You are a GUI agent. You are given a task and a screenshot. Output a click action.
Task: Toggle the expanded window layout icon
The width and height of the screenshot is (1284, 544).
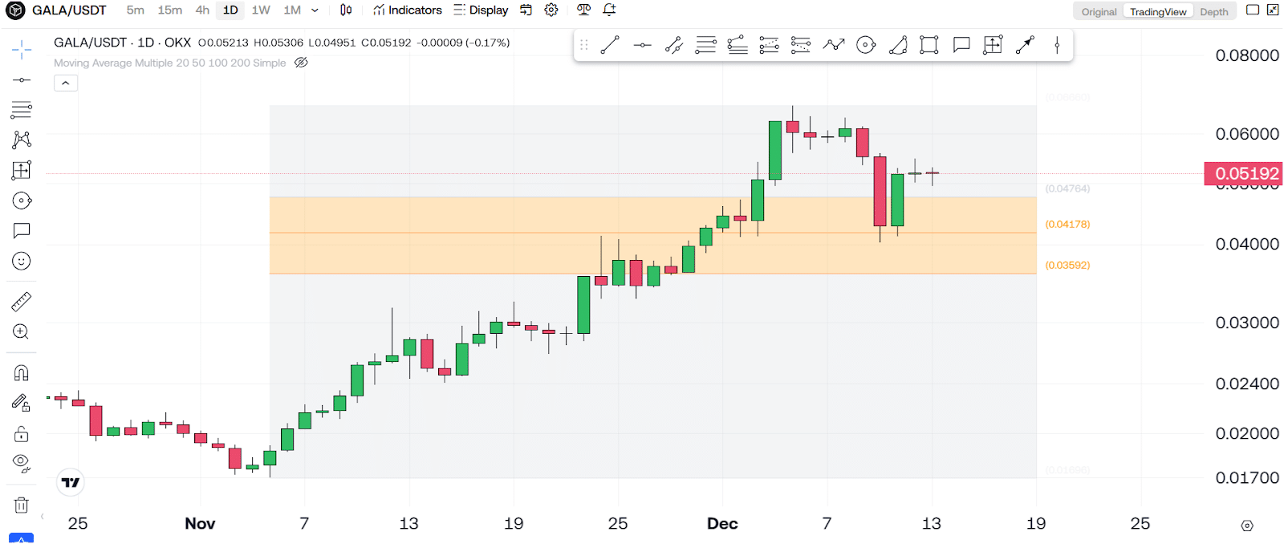[1253, 10]
